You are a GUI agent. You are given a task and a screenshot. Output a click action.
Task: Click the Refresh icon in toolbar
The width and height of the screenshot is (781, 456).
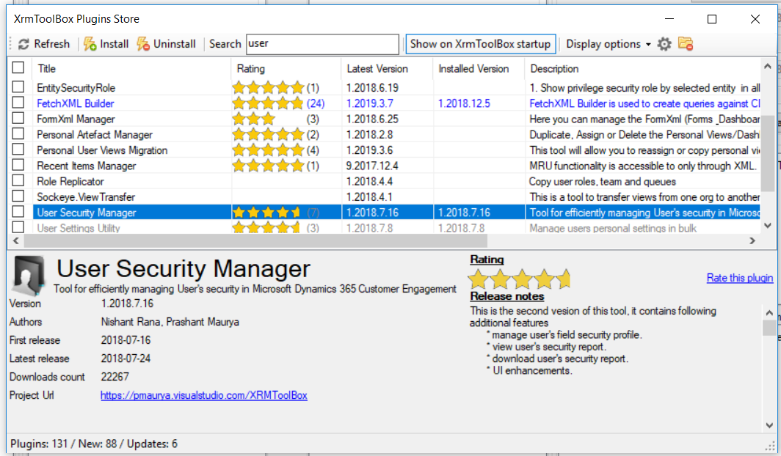[23, 44]
